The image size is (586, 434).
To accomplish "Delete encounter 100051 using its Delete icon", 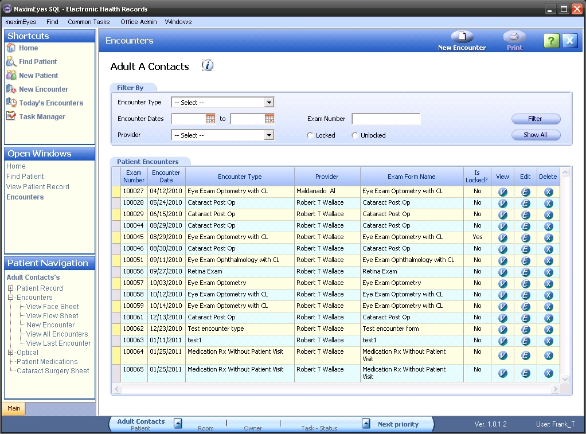I will coord(548,261).
